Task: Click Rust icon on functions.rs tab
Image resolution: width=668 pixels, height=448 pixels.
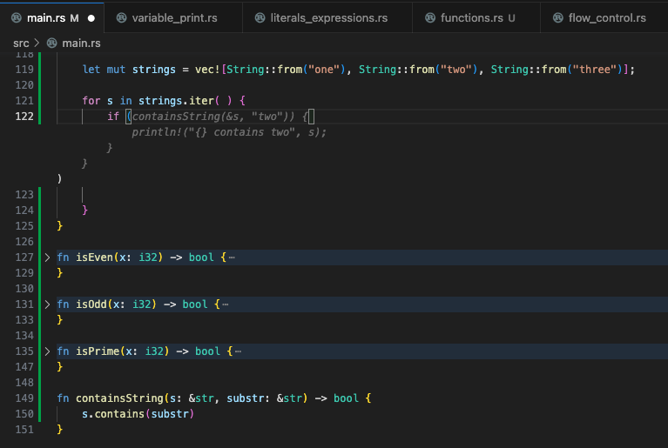Action: (430, 18)
